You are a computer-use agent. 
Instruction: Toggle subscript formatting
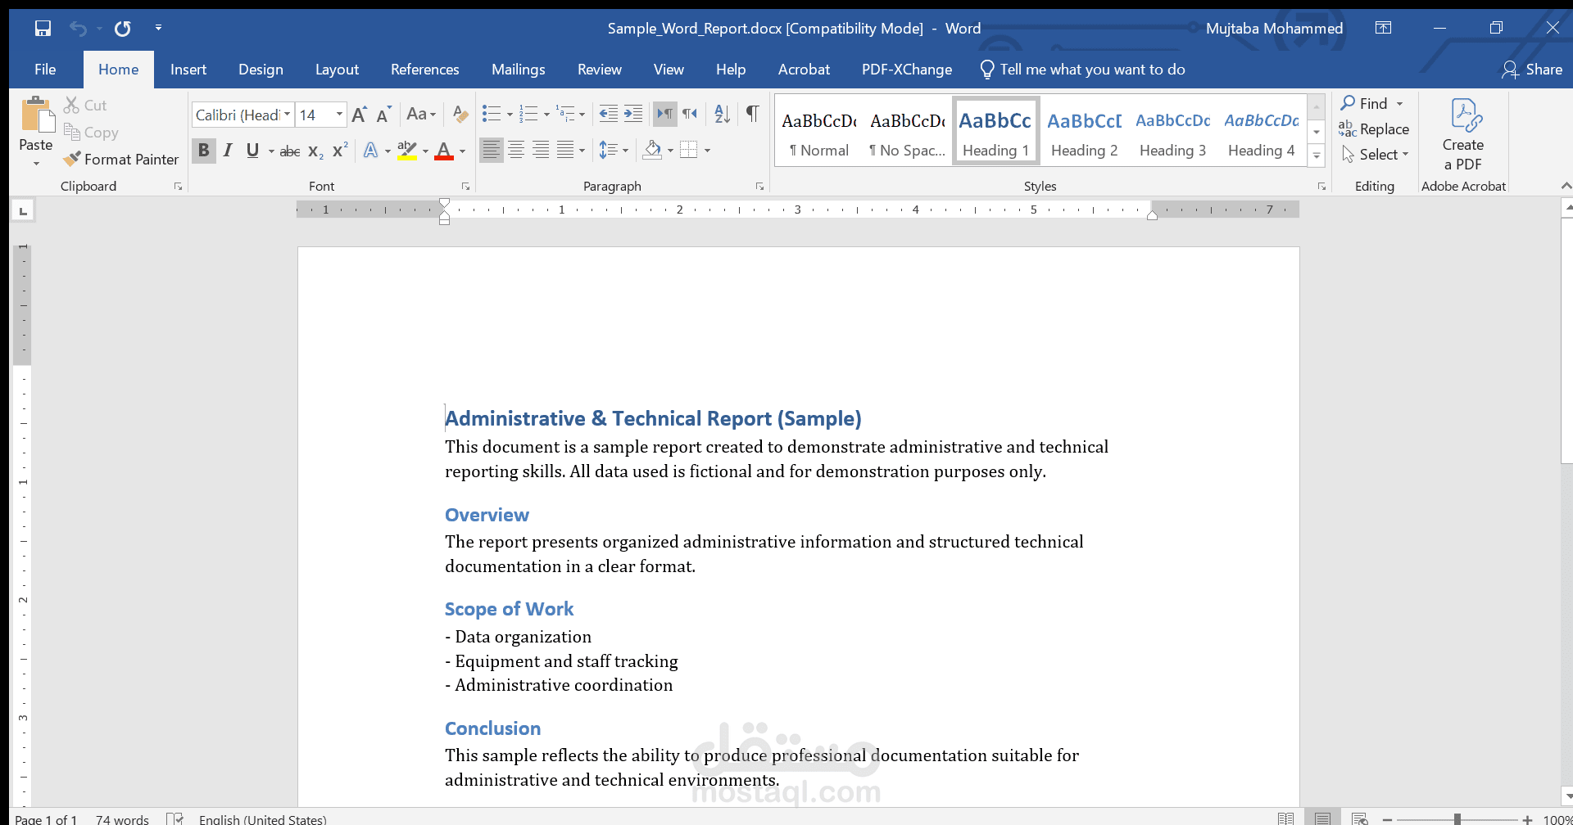(315, 151)
